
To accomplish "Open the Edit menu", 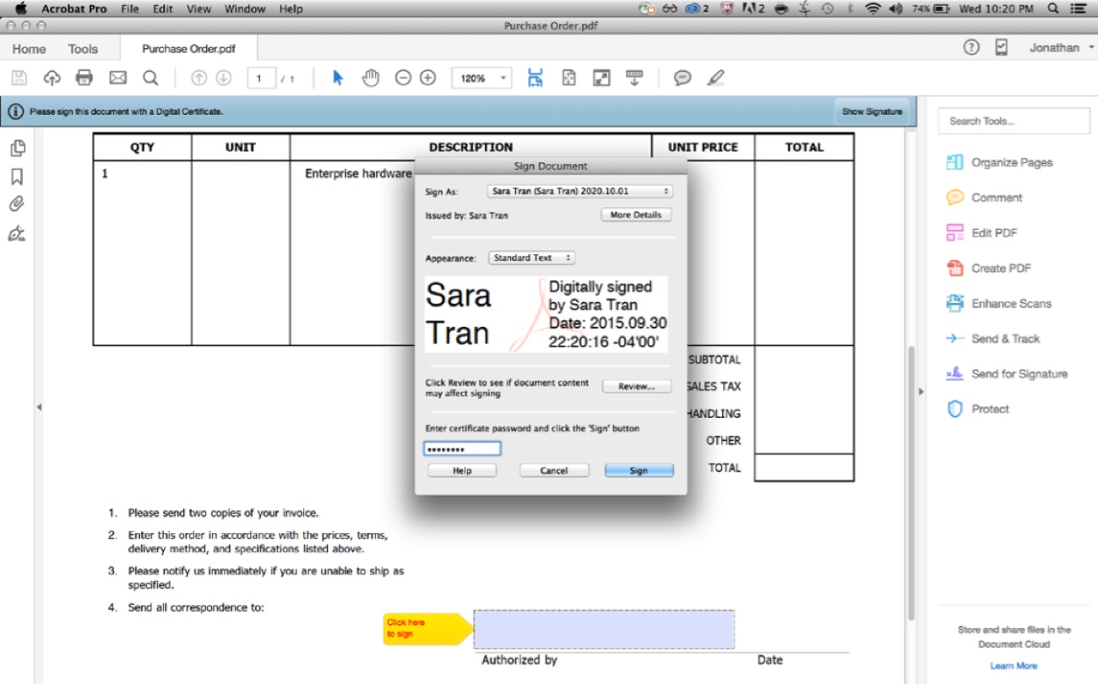I will tap(163, 9).
